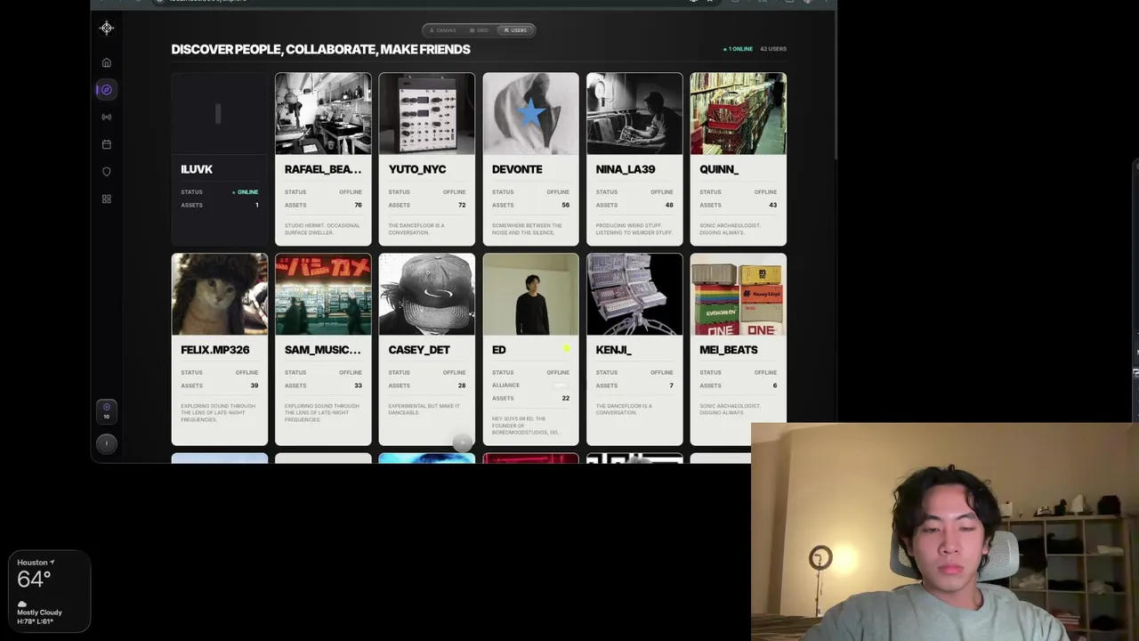The image size is (1139, 641).
Task: Open MEI_BEATS colorful cassettes thumbnail
Action: pyautogui.click(x=738, y=294)
